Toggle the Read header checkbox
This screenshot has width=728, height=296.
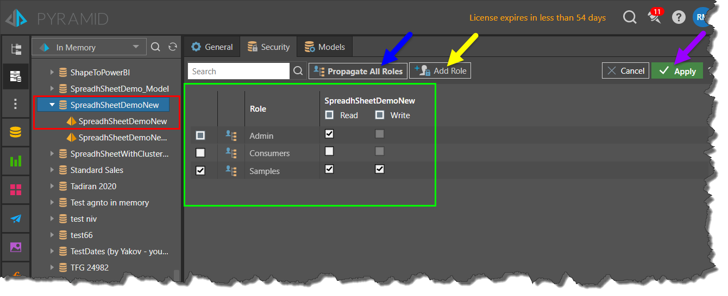330,115
